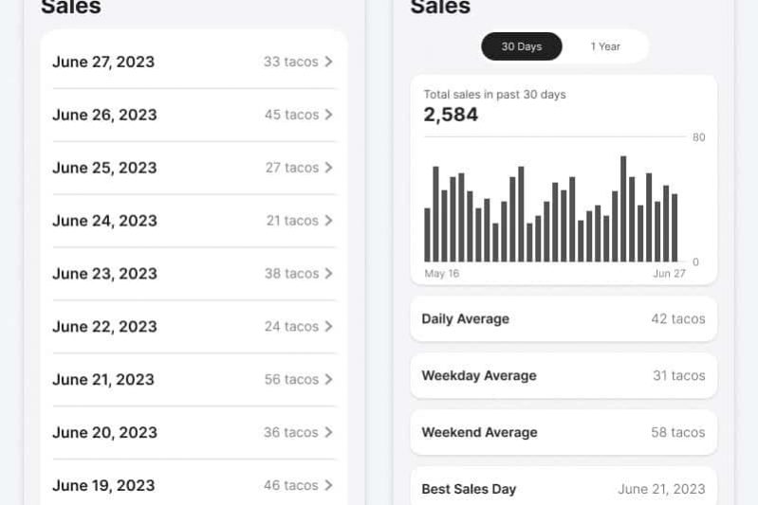Click the arrow next to 21 tacos

pyautogui.click(x=328, y=221)
